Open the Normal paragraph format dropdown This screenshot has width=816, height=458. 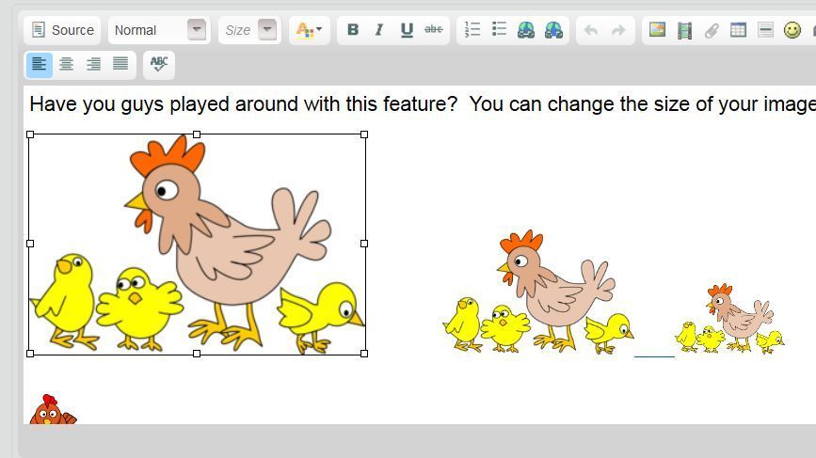tap(157, 30)
